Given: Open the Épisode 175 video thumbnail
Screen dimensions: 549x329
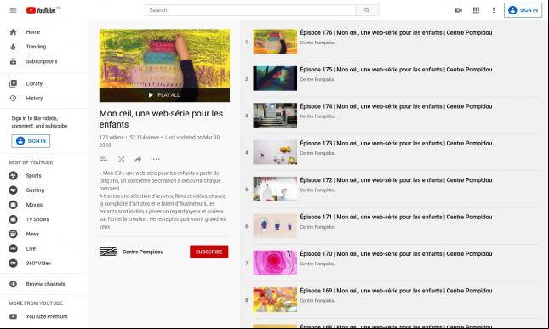Looking at the screenshot, I should click(x=275, y=78).
